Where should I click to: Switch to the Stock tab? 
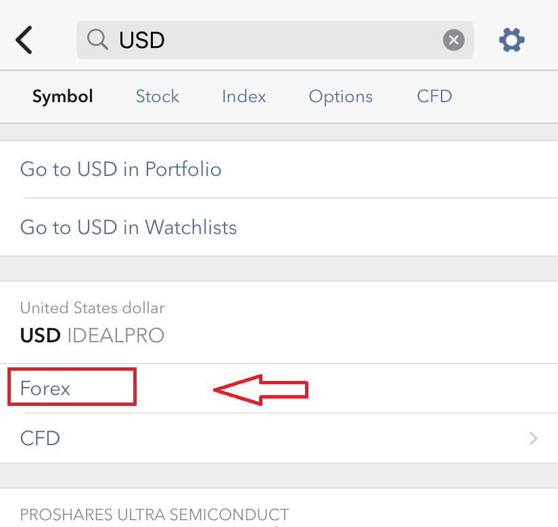coord(158,97)
